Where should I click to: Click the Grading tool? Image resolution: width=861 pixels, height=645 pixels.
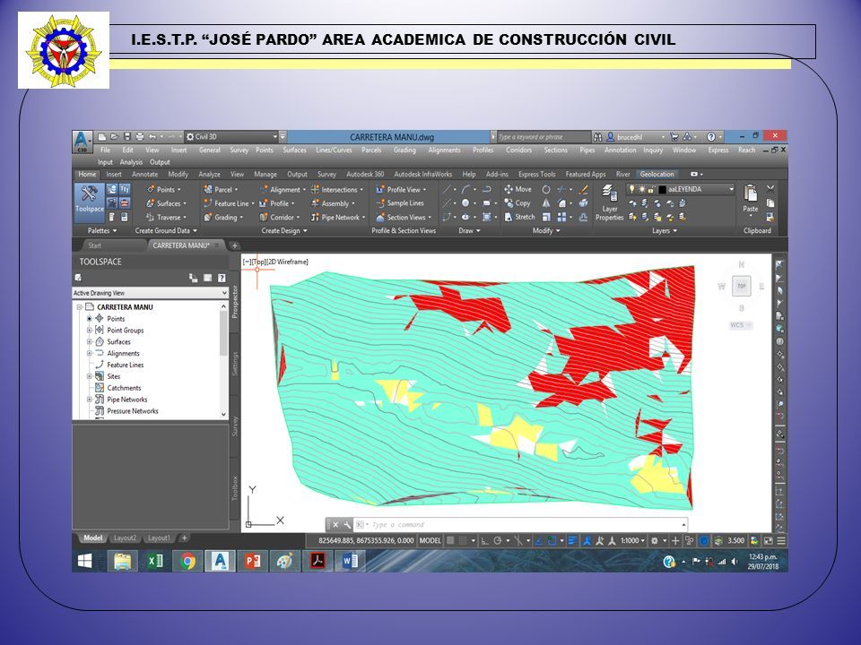click(x=223, y=217)
